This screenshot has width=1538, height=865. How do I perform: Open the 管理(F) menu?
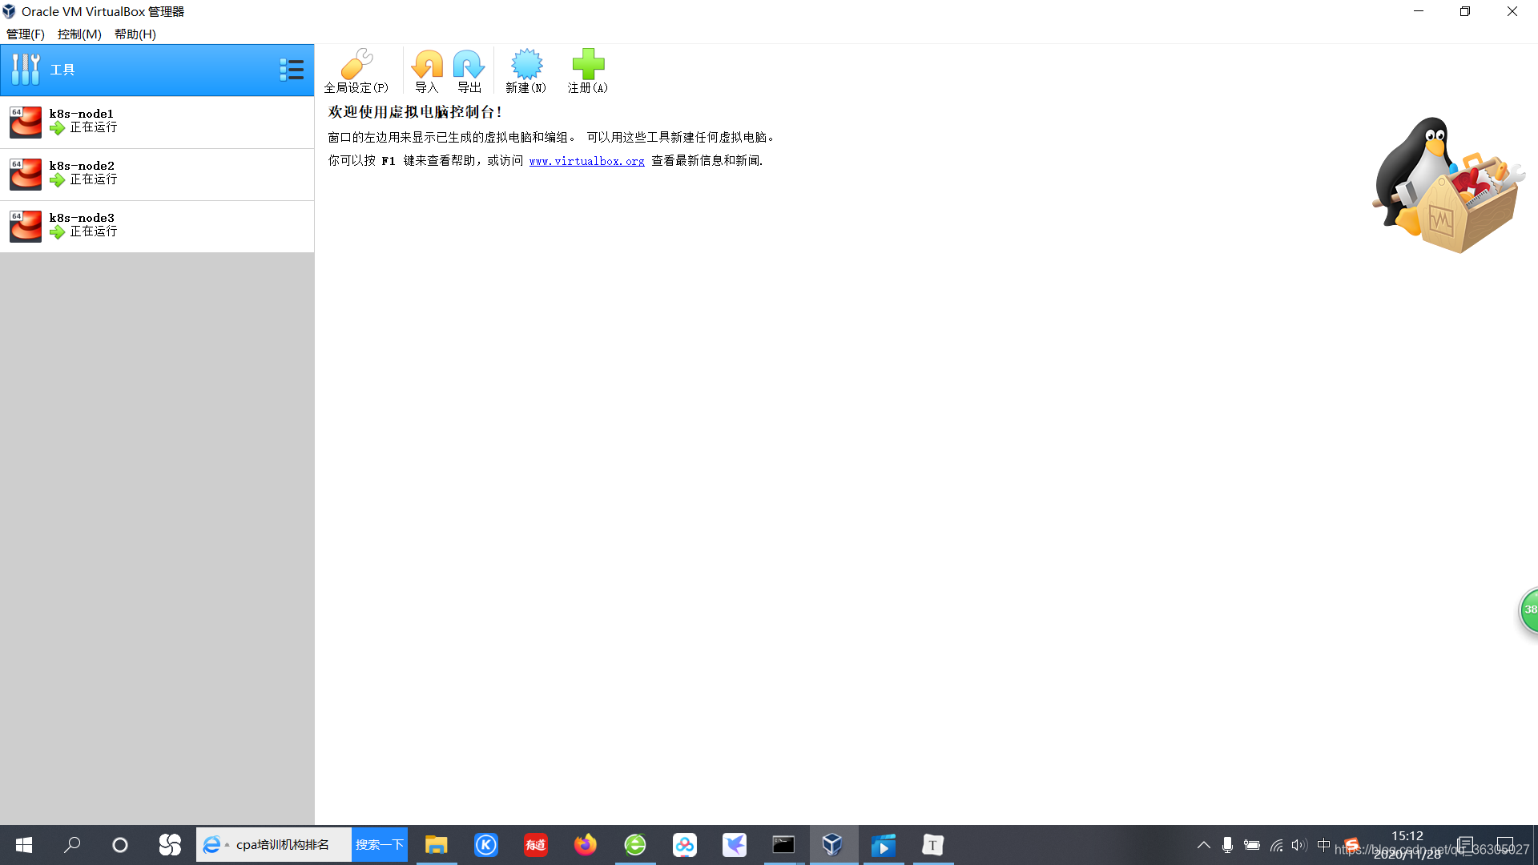[x=26, y=34]
